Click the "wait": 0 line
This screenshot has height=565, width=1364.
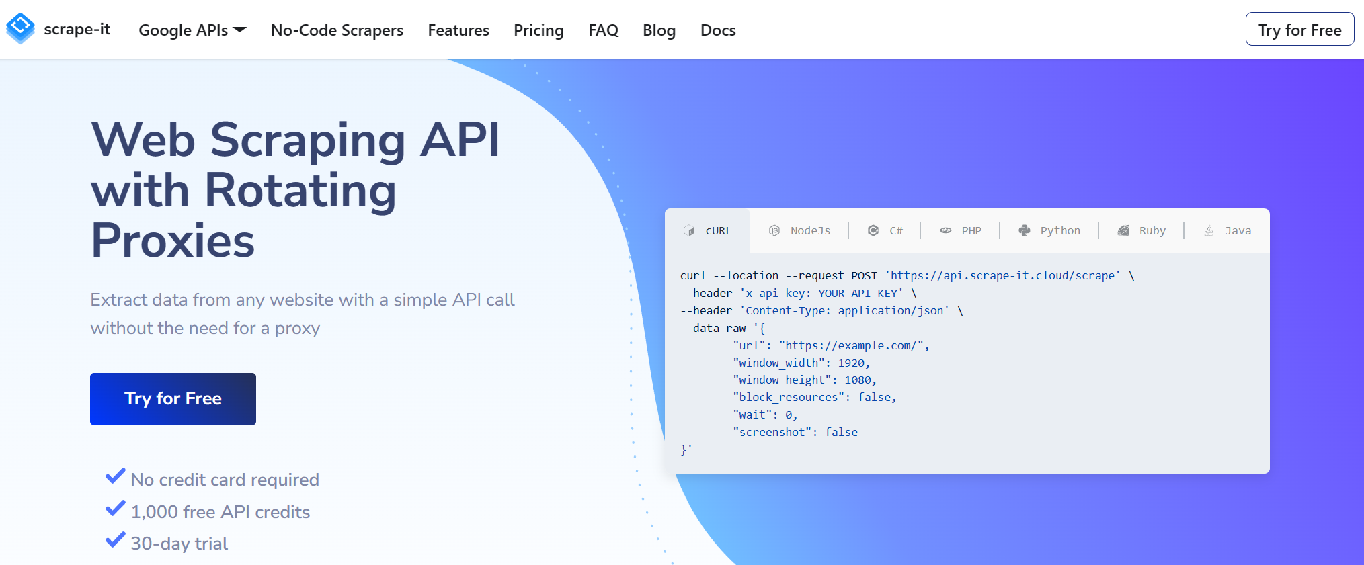[x=765, y=415]
